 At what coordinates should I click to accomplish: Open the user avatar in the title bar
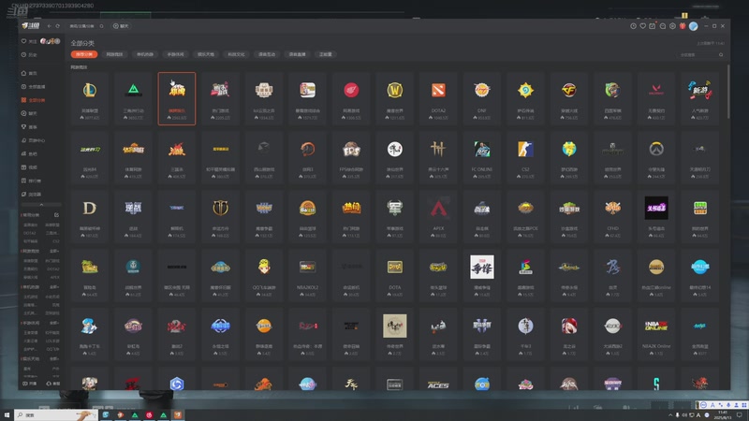[694, 26]
